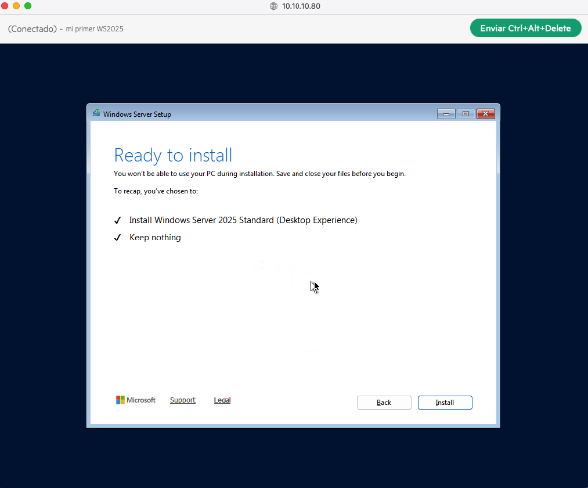The image size is (588, 488).
Task: Close the Windows Server Setup window
Action: [485, 114]
